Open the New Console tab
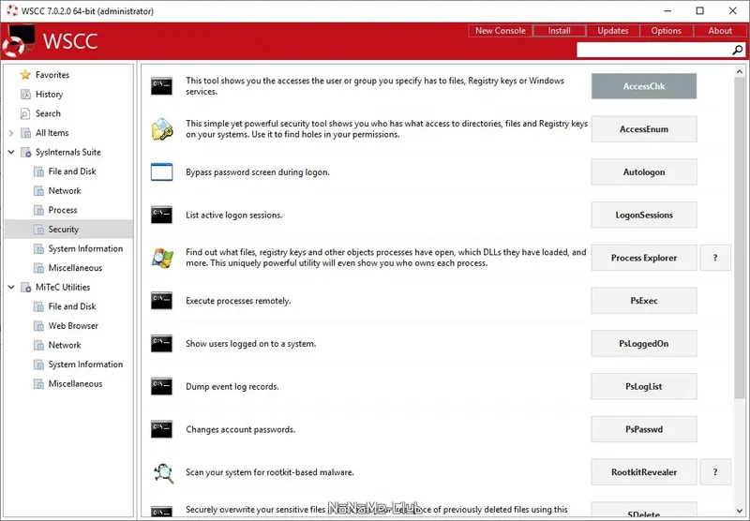The image size is (750, 521). 501,31
